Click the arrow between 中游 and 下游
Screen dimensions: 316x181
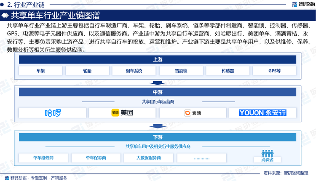158,126
